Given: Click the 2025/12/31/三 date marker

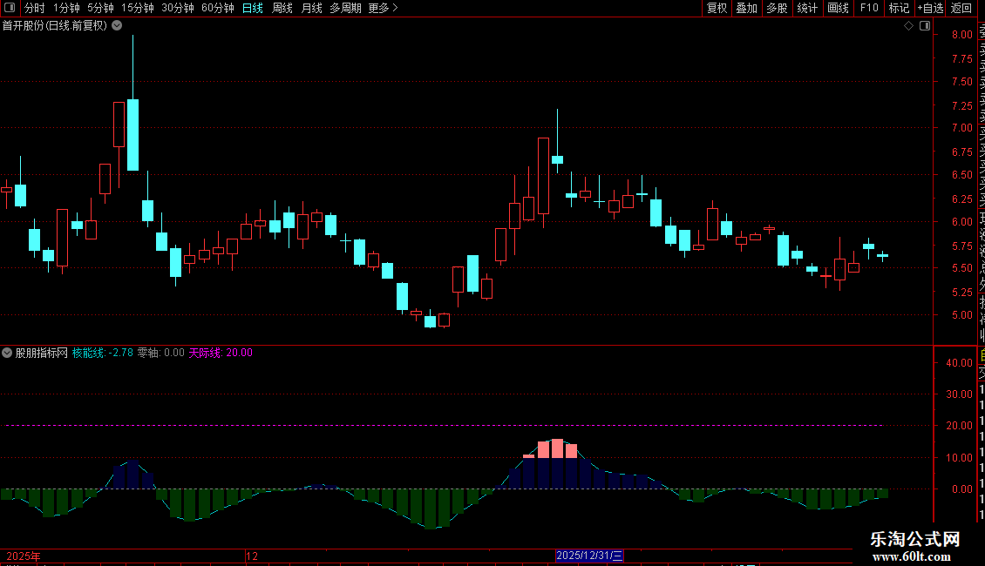Looking at the screenshot, I should point(589,556).
